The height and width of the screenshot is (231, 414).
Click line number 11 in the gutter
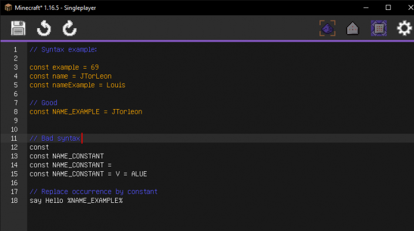point(14,138)
